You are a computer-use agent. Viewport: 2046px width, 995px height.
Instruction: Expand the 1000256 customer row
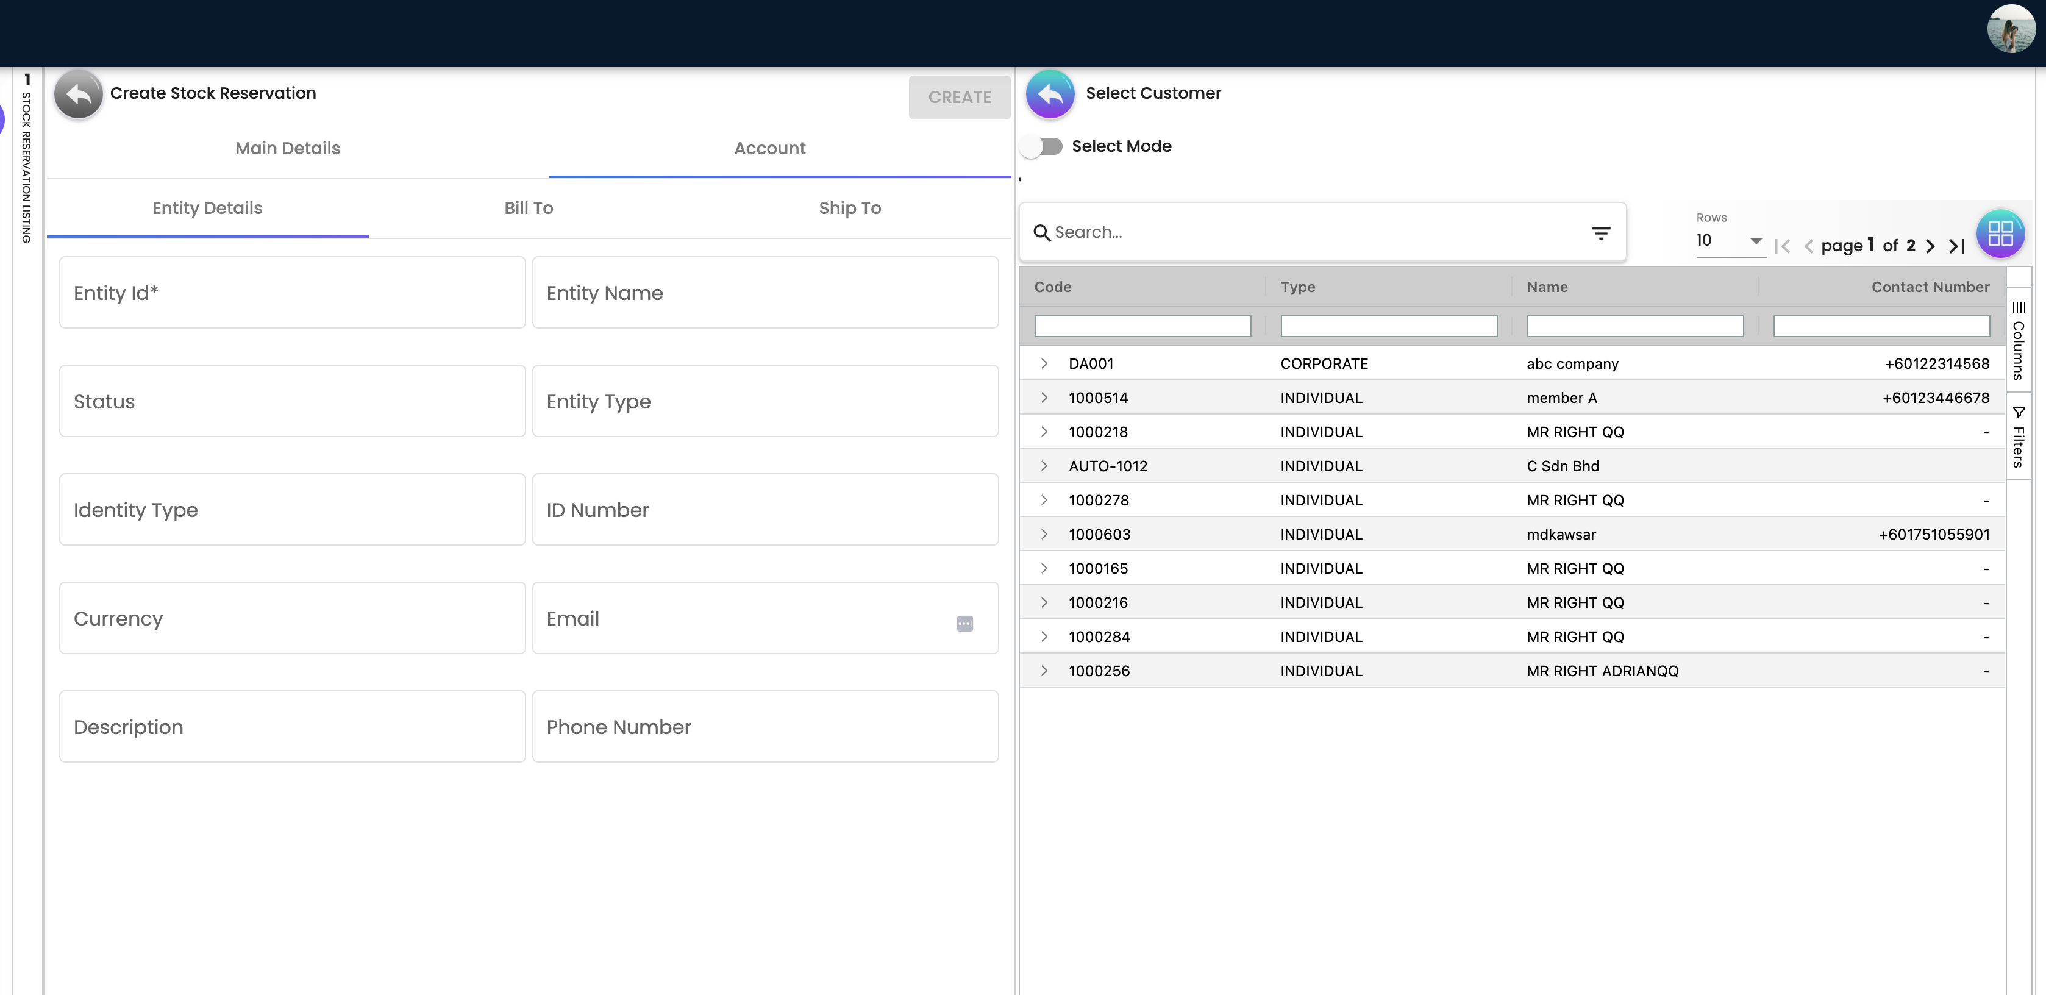click(x=1044, y=671)
